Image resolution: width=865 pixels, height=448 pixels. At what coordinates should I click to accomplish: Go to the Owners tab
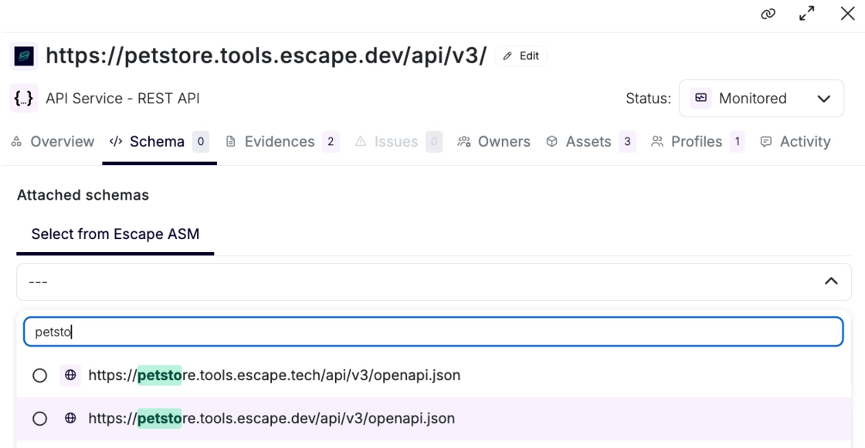(x=494, y=142)
